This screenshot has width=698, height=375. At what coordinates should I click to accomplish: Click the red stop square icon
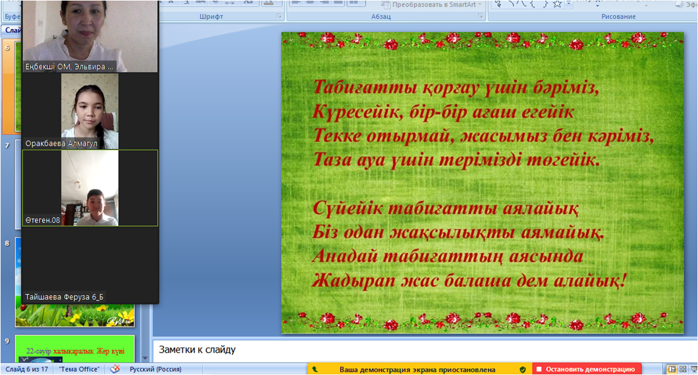(539, 369)
